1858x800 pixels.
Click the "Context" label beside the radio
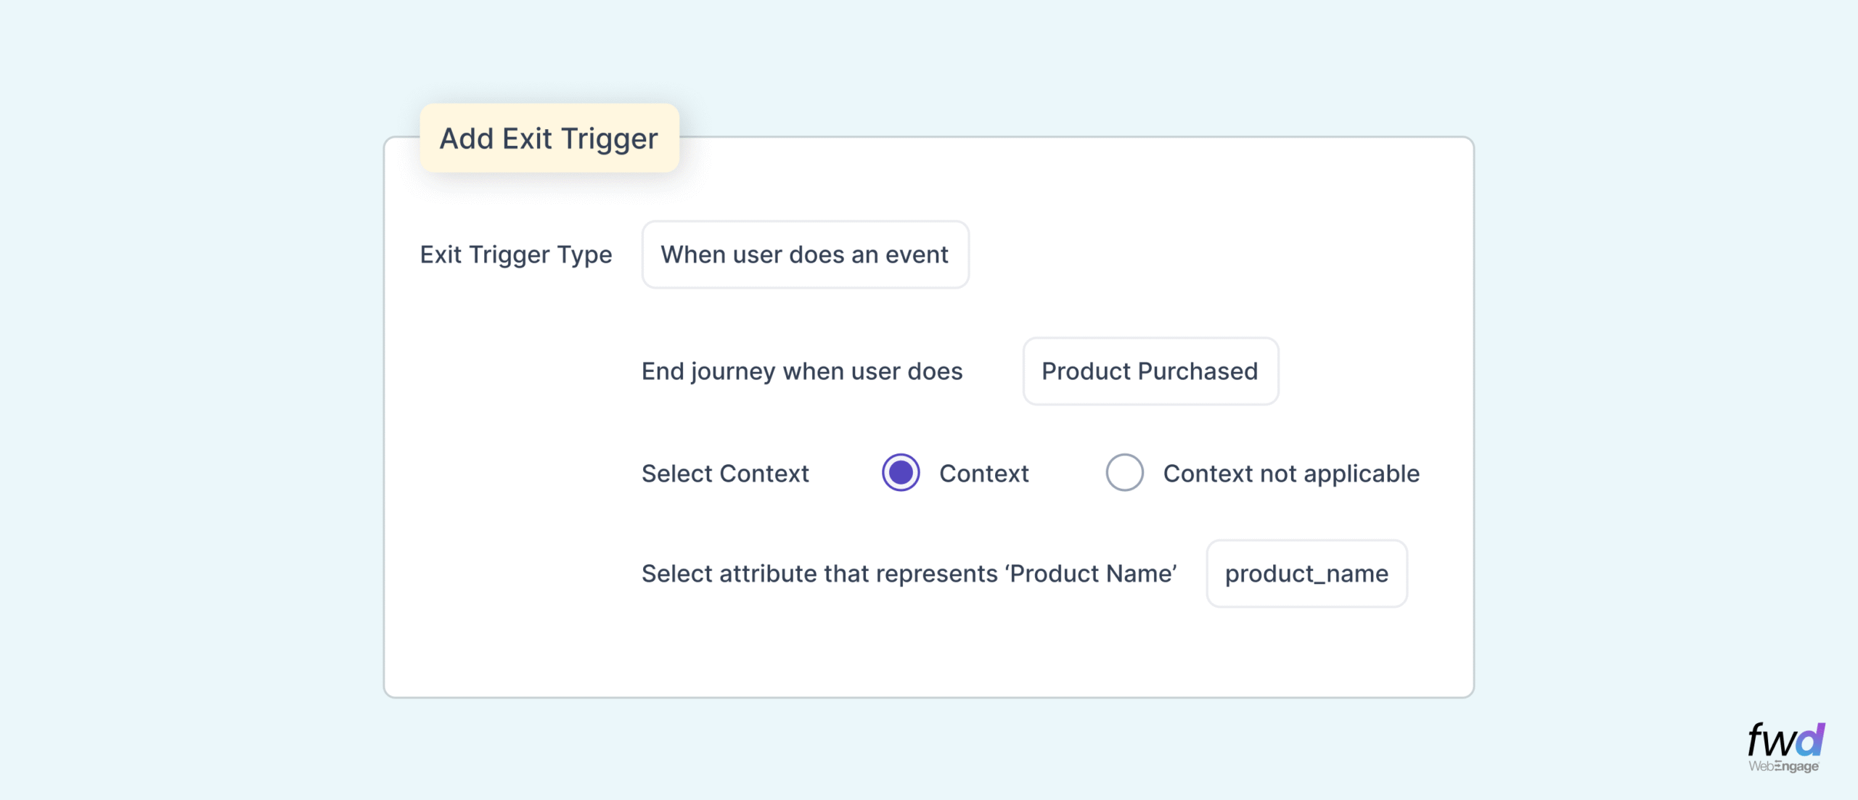(x=983, y=474)
